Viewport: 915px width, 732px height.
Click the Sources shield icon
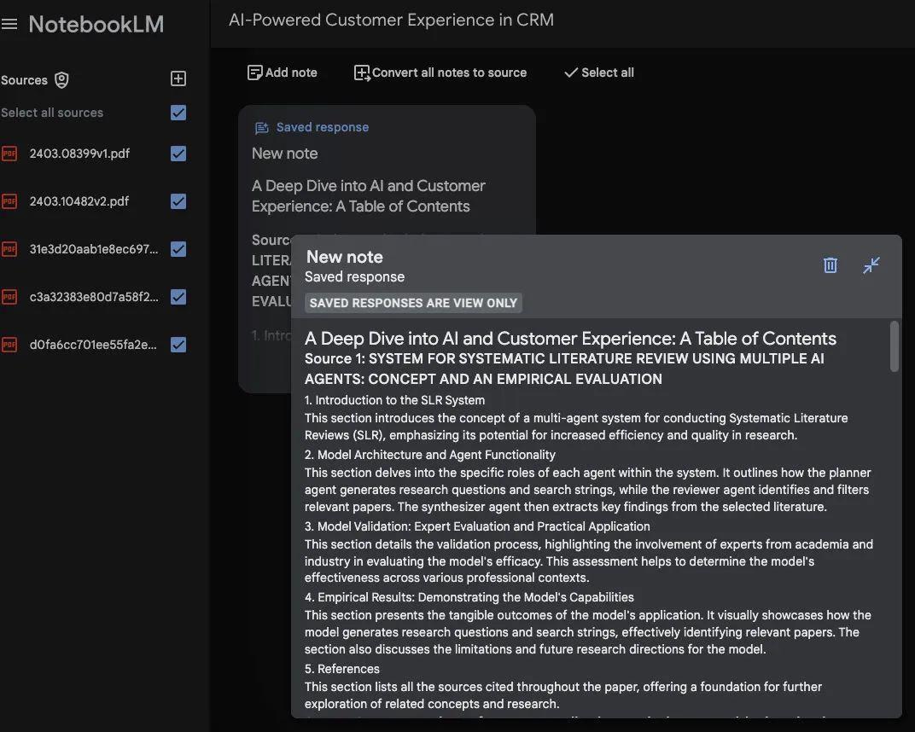61,80
